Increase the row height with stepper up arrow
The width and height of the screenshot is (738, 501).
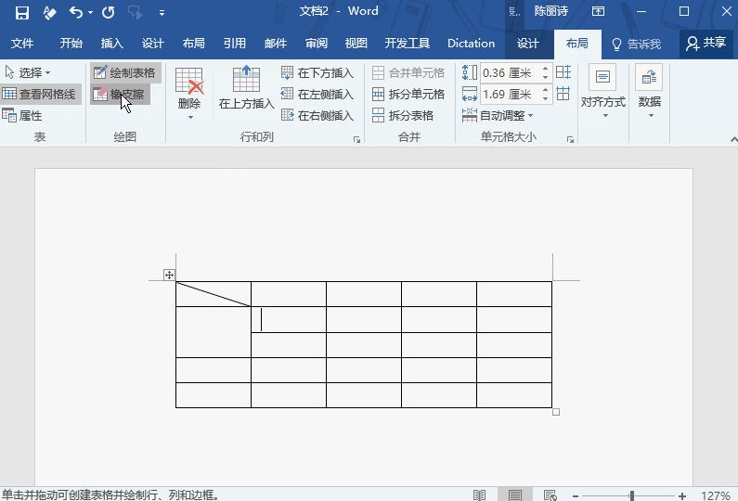[545, 69]
